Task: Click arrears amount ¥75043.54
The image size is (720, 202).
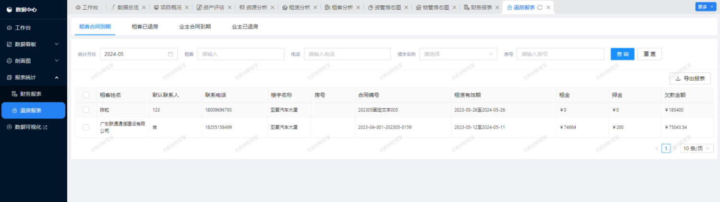Action: click(x=676, y=127)
